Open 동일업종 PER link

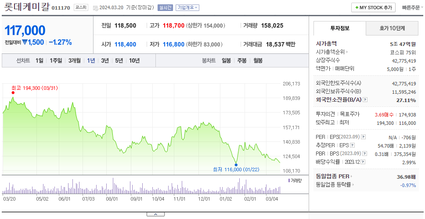coord(332,177)
